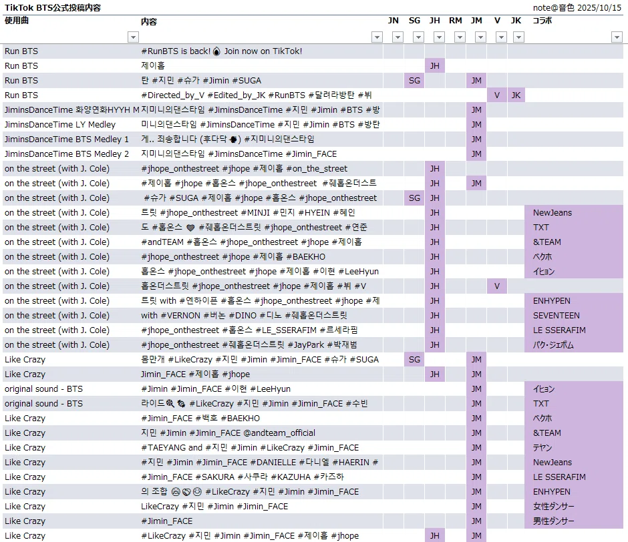Screen dimensions: 628x542
Task: Select the 'JiminsDanceTime BTS Medley 2' cell
Action: tap(71, 154)
